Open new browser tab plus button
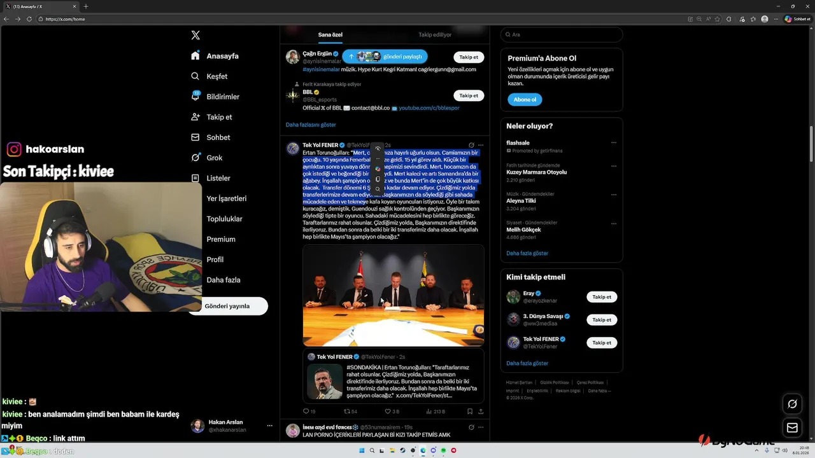The width and height of the screenshot is (815, 458). click(86, 6)
